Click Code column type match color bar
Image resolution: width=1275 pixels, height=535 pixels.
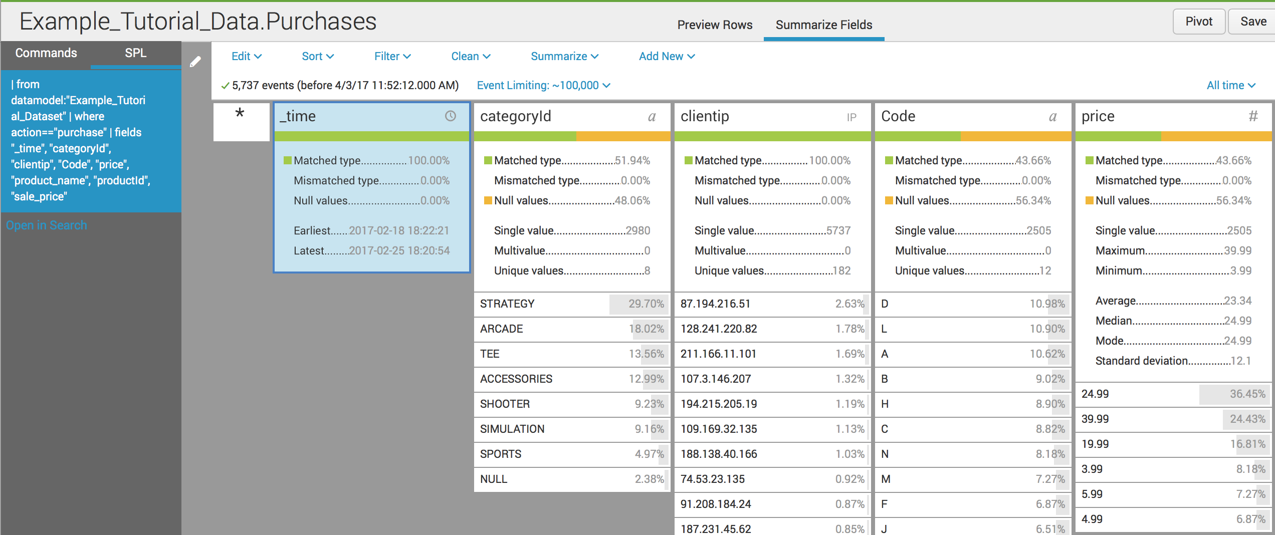973,136
